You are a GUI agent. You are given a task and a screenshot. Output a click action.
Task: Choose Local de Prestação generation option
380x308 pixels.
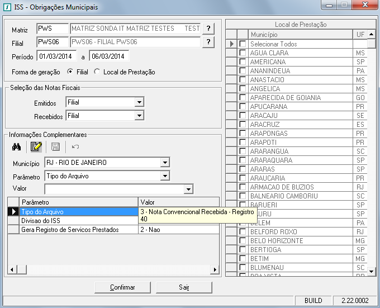click(x=97, y=72)
